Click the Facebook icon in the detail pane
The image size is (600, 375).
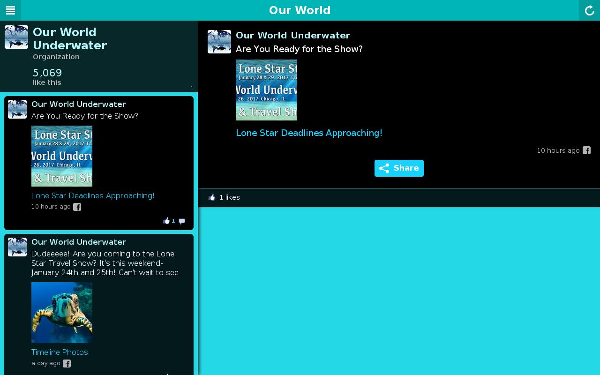586,150
